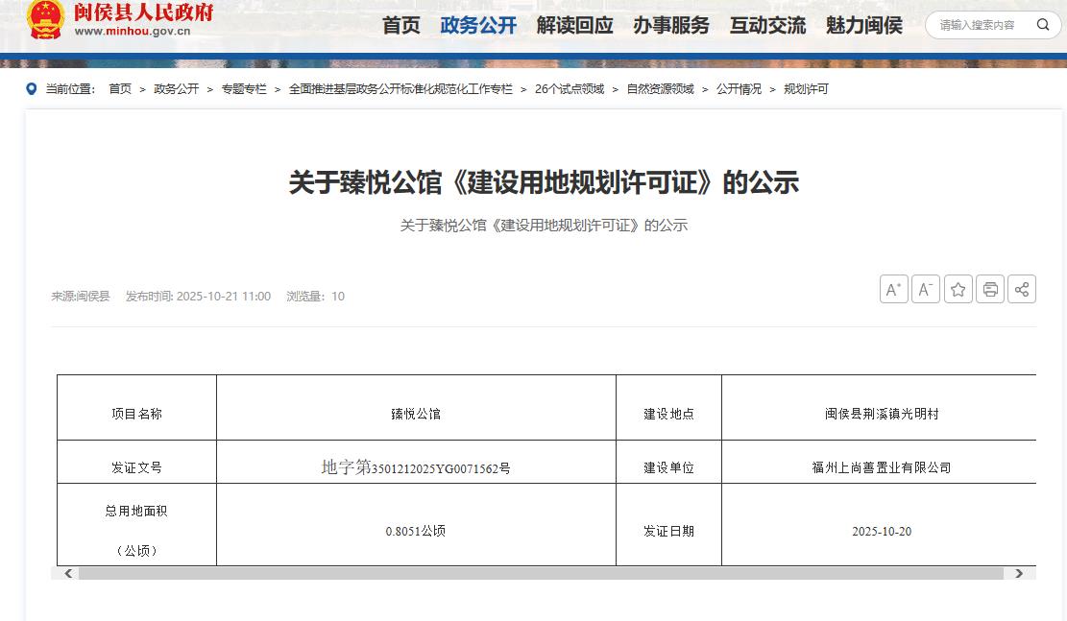Bookmark page with the star icon

coord(958,289)
